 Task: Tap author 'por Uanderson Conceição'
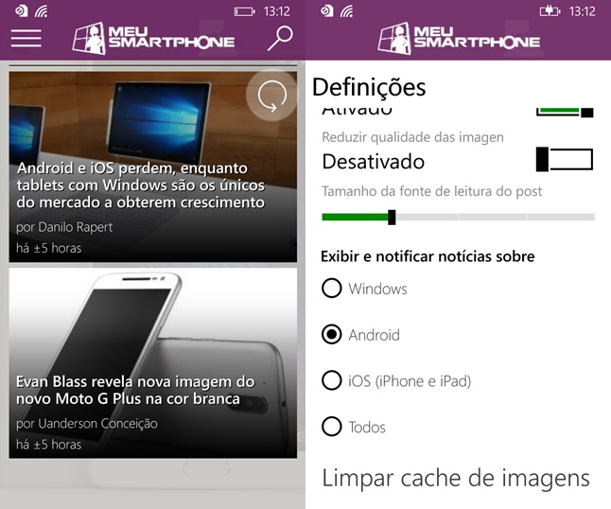(87, 424)
